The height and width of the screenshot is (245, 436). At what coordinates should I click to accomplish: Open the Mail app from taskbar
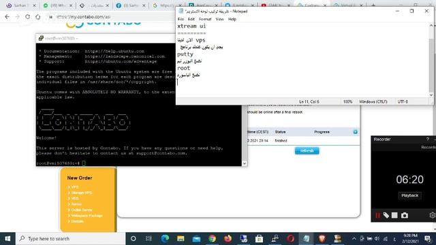[196, 239]
